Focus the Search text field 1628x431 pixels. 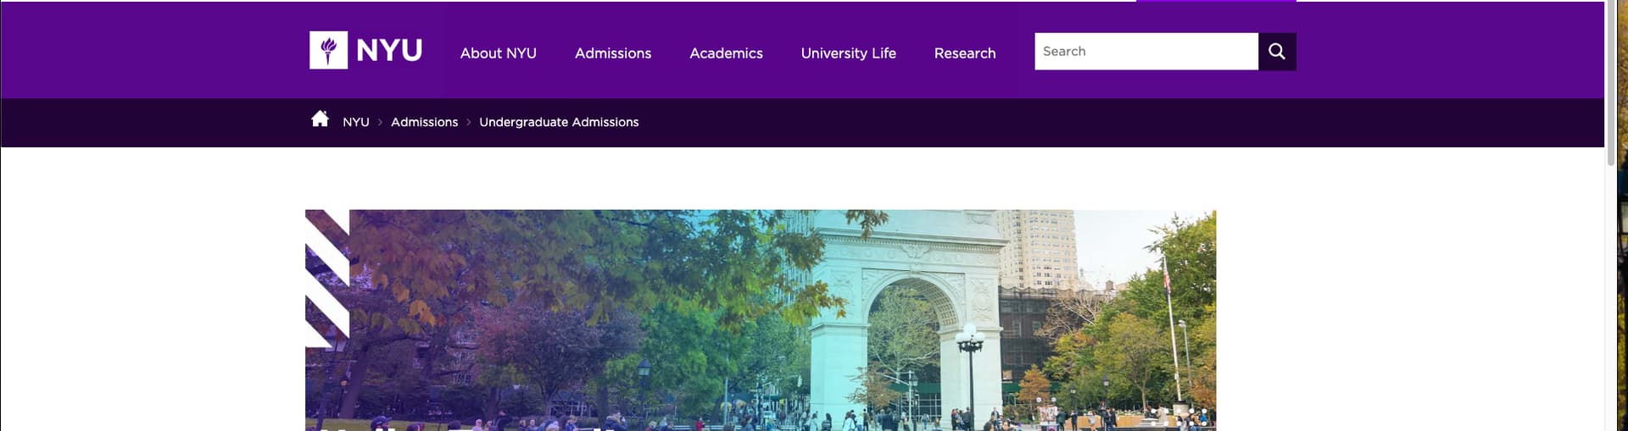1146,52
